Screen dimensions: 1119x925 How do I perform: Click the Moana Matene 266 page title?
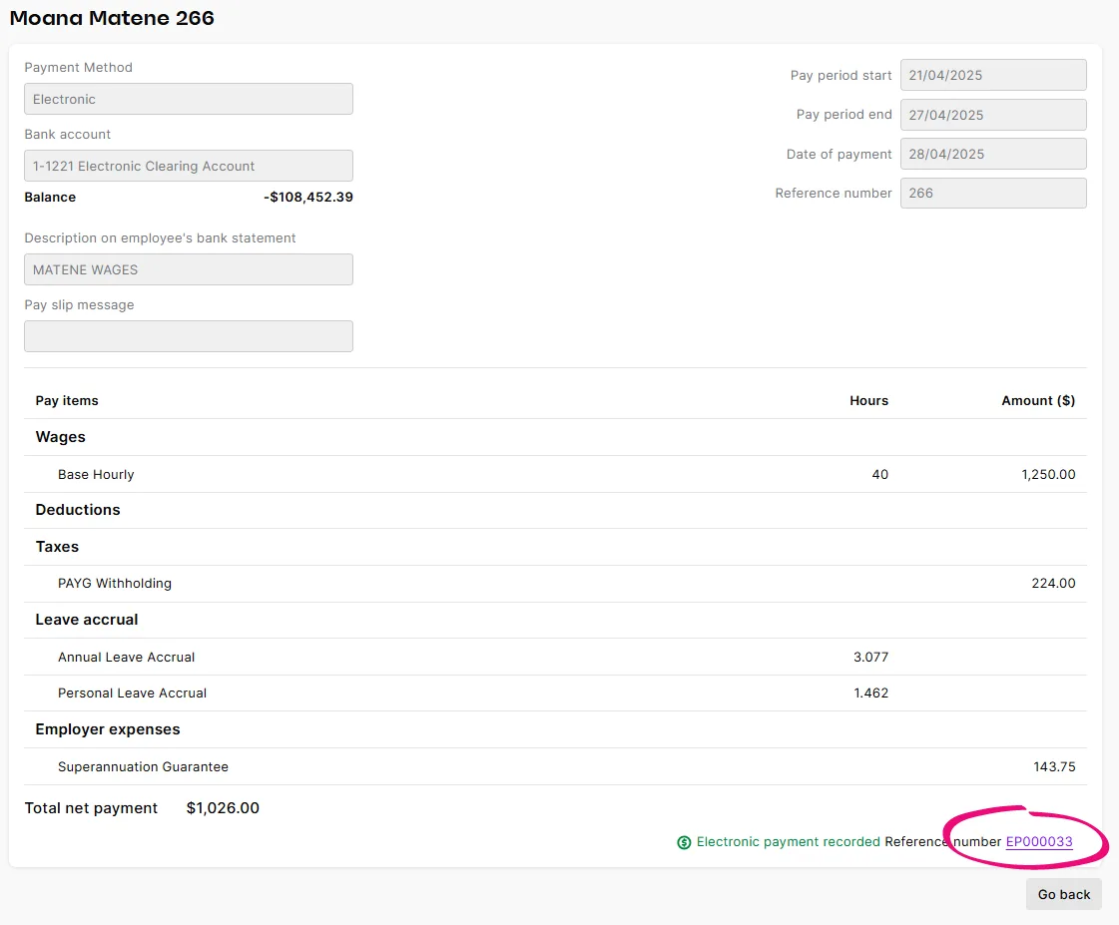tap(112, 18)
